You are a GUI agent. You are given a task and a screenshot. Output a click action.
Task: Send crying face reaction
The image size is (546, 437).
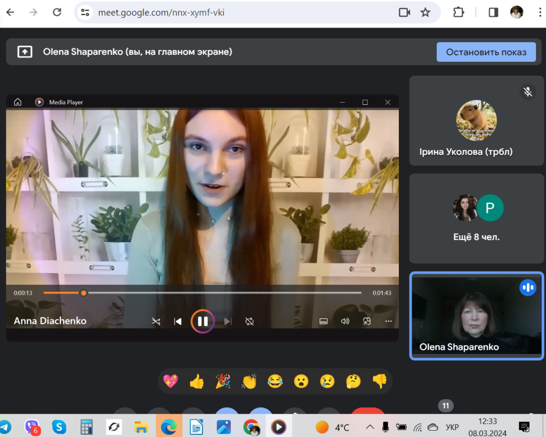[327, 381]
